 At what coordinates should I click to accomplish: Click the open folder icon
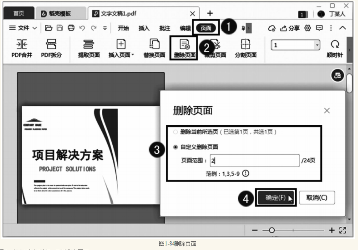coord(48,28)
